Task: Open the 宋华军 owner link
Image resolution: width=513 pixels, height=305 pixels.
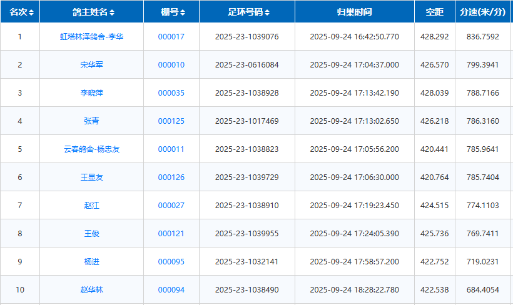Action: pyautogui.click(x=91, y=65)
